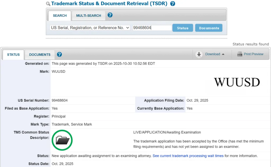Switch to the MULTI-SEARCH tab
271x167 pixels.
88,16
